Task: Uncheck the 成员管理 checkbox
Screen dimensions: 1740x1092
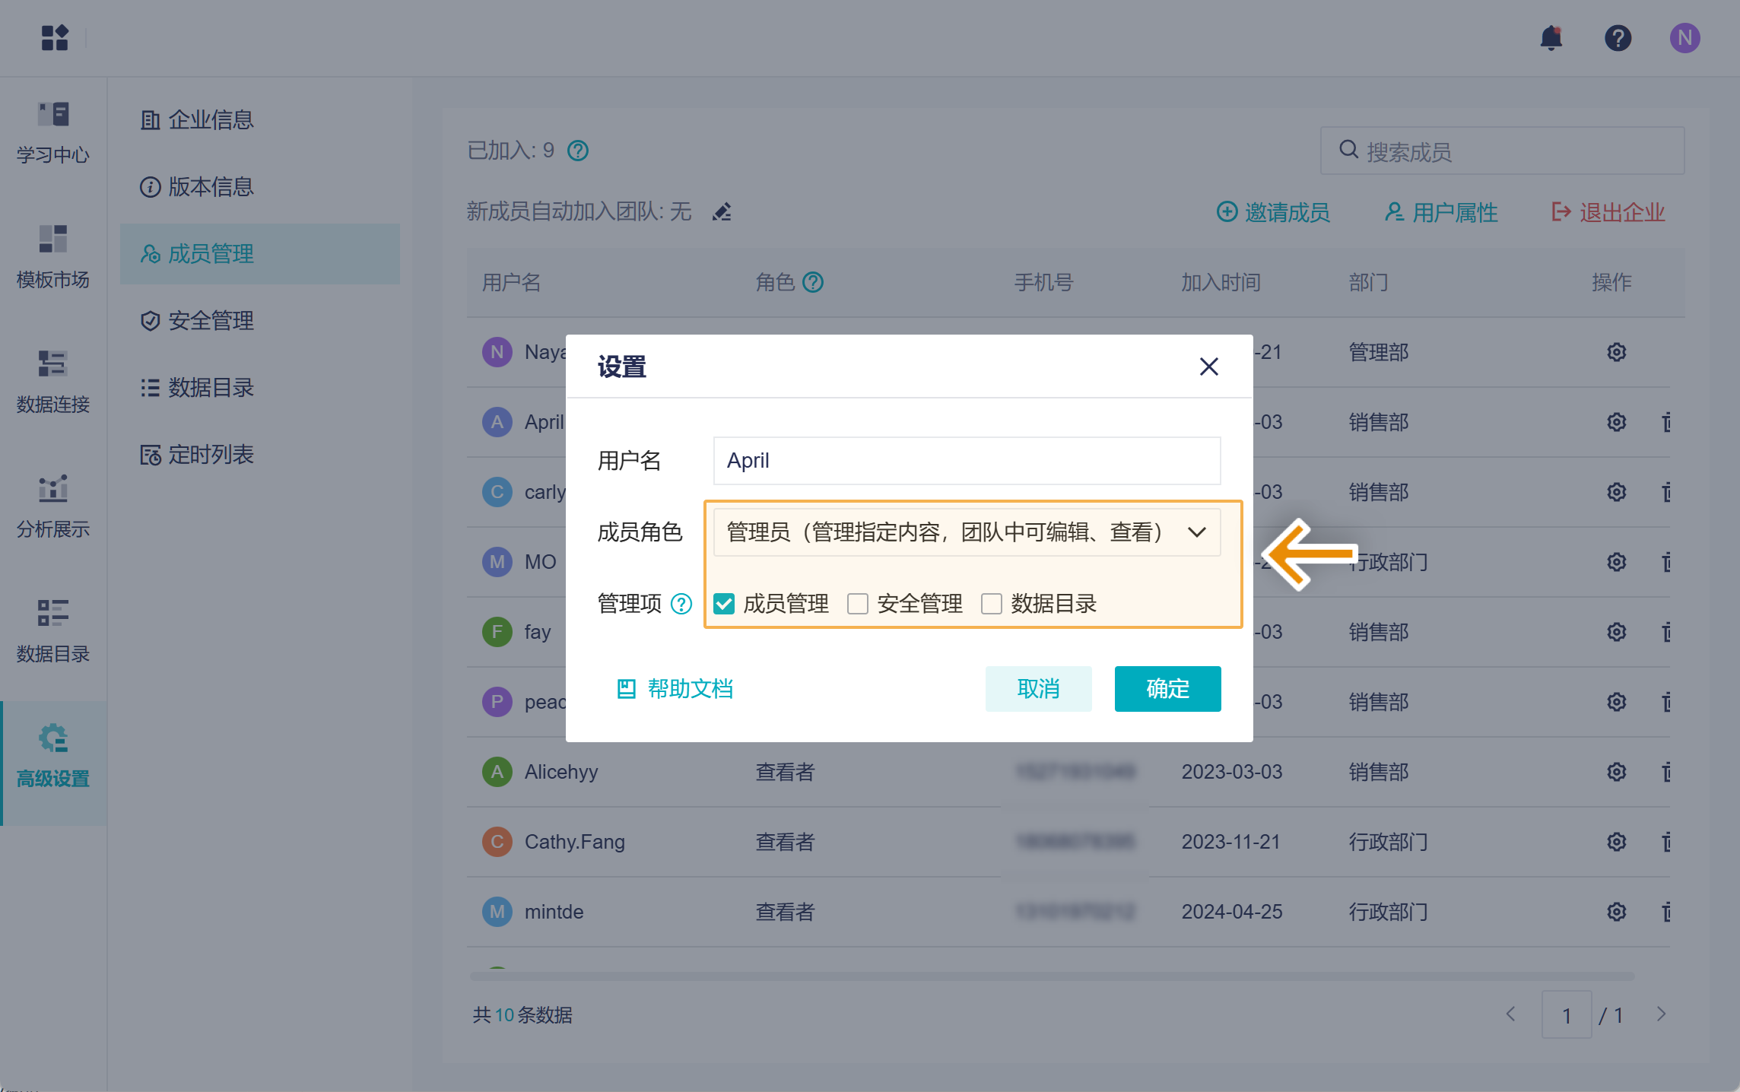Action: 724,604
